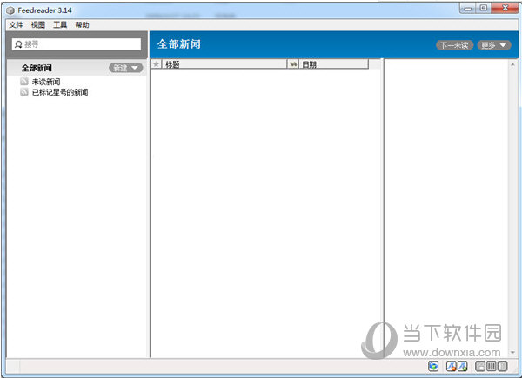Sort the news list by 日期 column
The height and width of the screenshot is (378, 522).
(333, 63)
